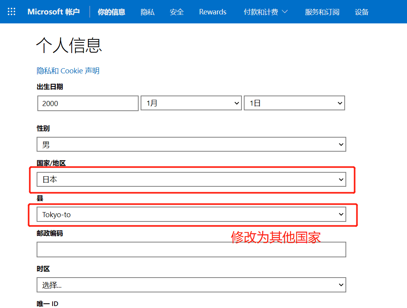This screenshot has width=407, height=308.
Task: Open the birth day dropdown showing 1日
Action: pos(294,103)
